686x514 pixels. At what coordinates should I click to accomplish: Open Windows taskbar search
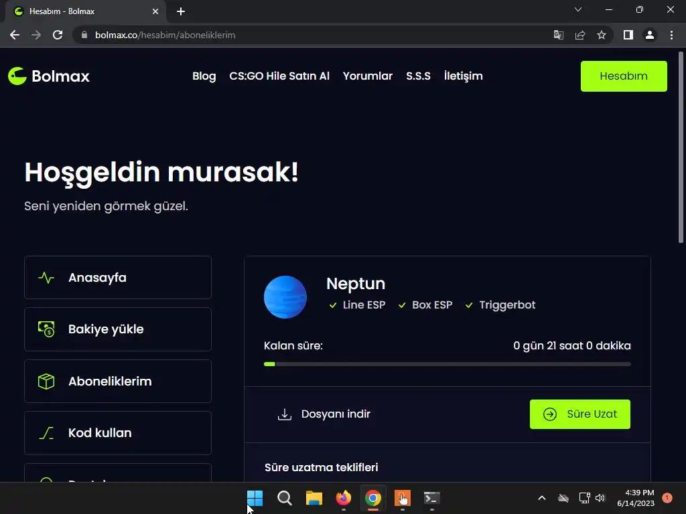click(284, 498)
